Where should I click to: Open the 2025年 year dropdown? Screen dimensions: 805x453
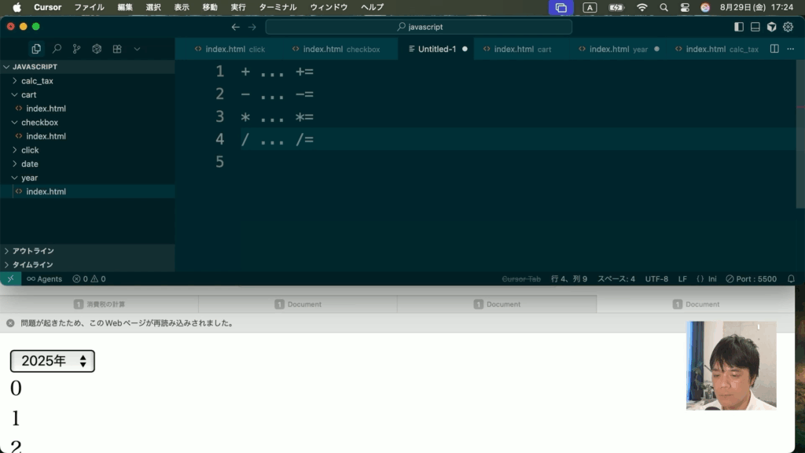tap(53, 361)
